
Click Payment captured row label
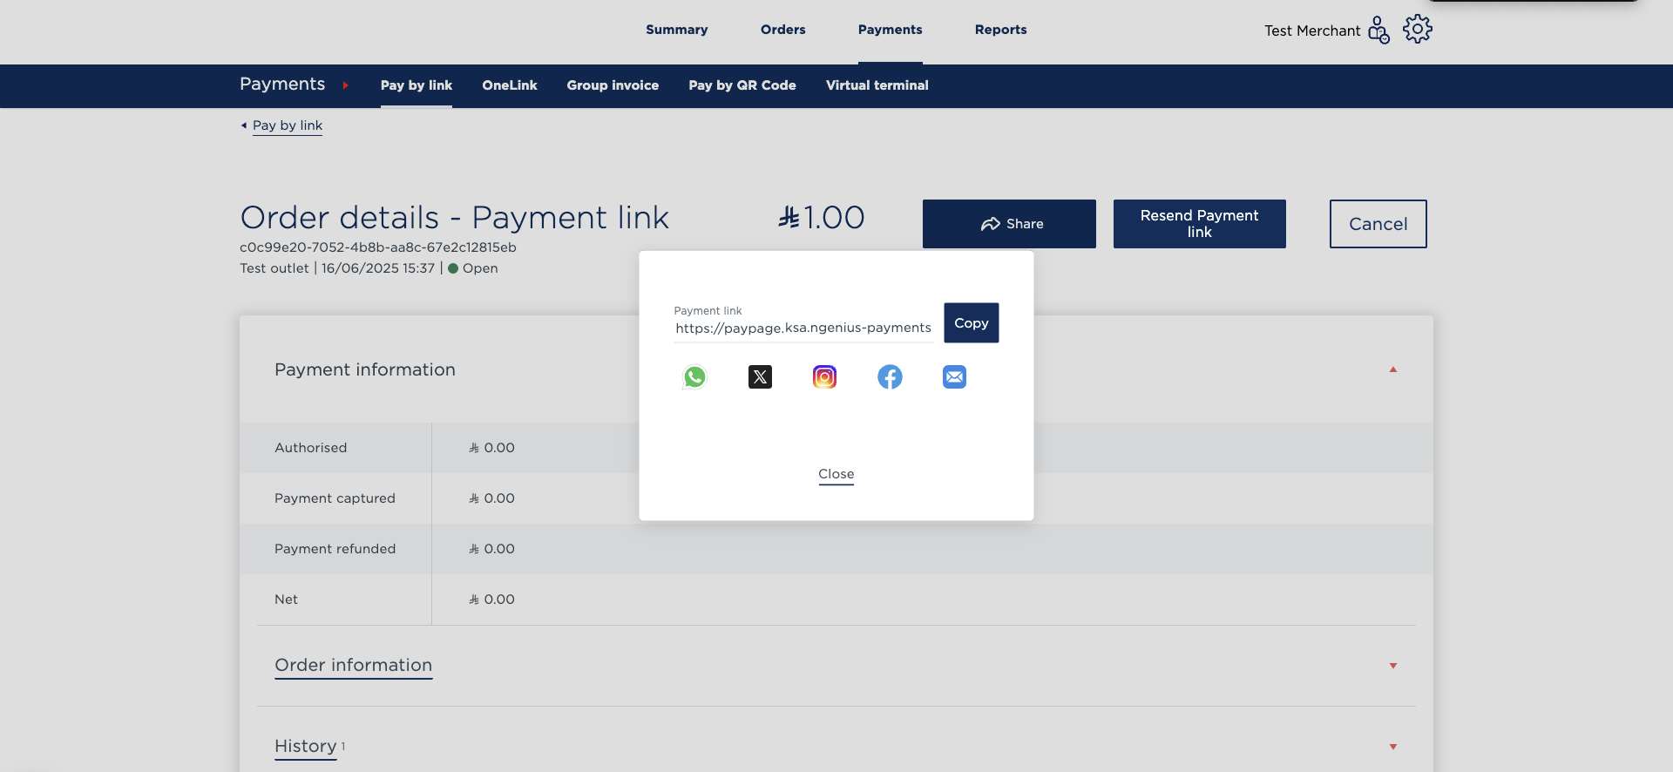335,498
